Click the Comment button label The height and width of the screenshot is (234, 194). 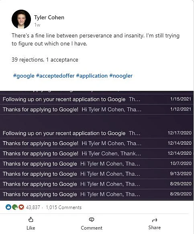(x=92, y=228)
